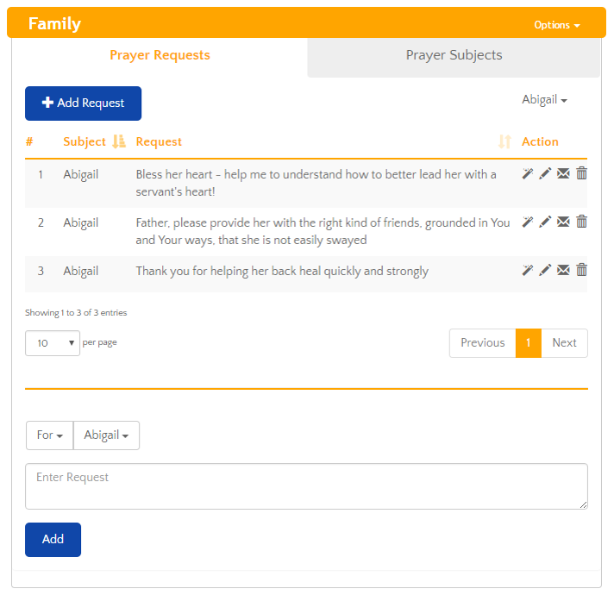Select 'Bless her heart' request text
Image resolution: width=614 pixels, height=595 pixels.
coord(316,183)
